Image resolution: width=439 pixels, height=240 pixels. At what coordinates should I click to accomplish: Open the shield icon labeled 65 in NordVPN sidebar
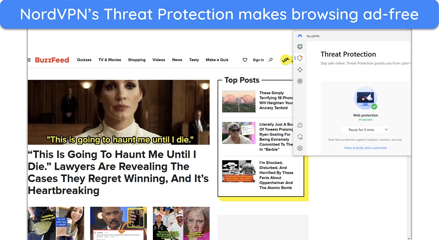300,137
